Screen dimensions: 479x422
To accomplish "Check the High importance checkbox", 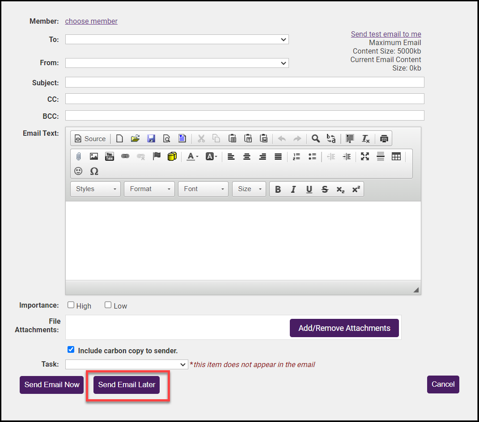I will (71, 305).
